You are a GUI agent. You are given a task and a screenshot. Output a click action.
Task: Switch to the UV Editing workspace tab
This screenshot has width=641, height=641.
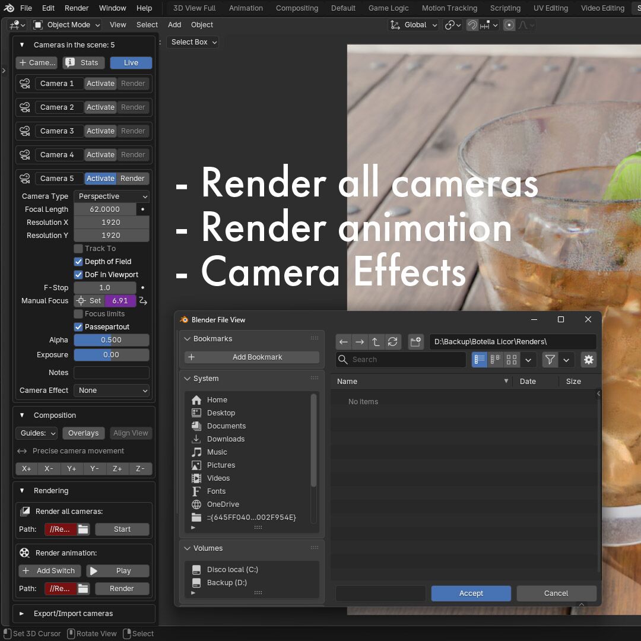click(550, 8)
